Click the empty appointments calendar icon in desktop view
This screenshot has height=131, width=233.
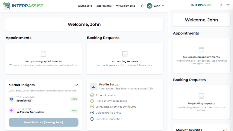(43, 54)
